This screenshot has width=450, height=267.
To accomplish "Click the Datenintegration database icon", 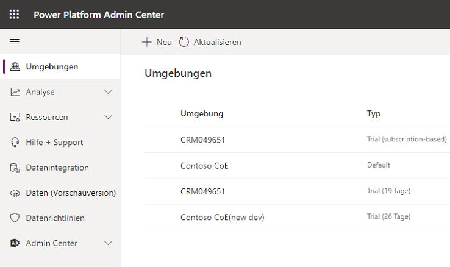I will coord(15,168).
